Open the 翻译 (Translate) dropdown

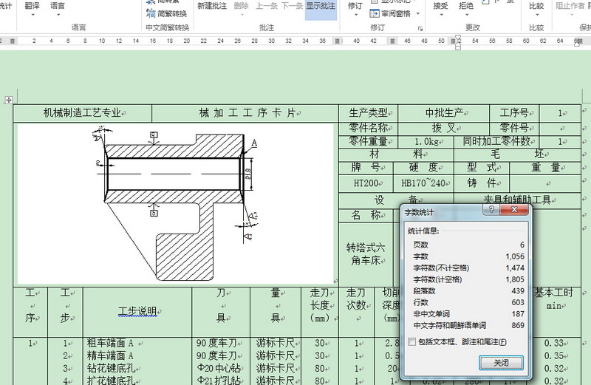point(32,9)
